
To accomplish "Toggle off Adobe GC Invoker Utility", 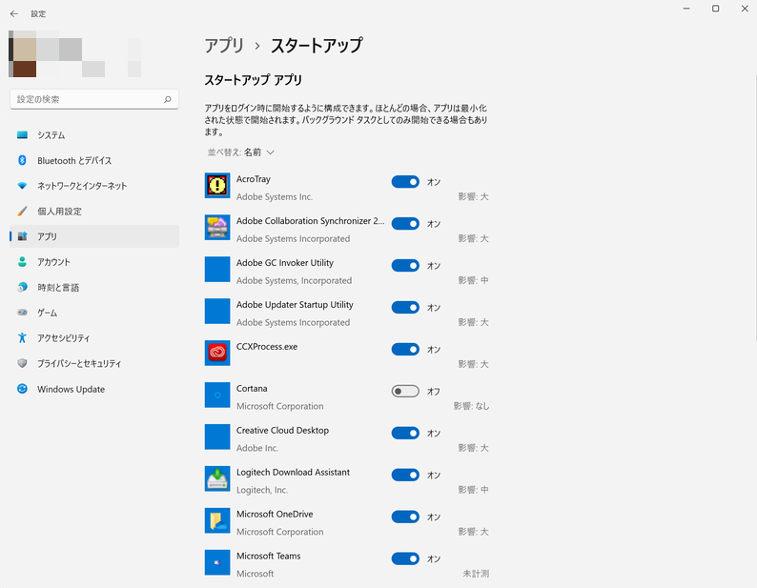I will point(405,266).
